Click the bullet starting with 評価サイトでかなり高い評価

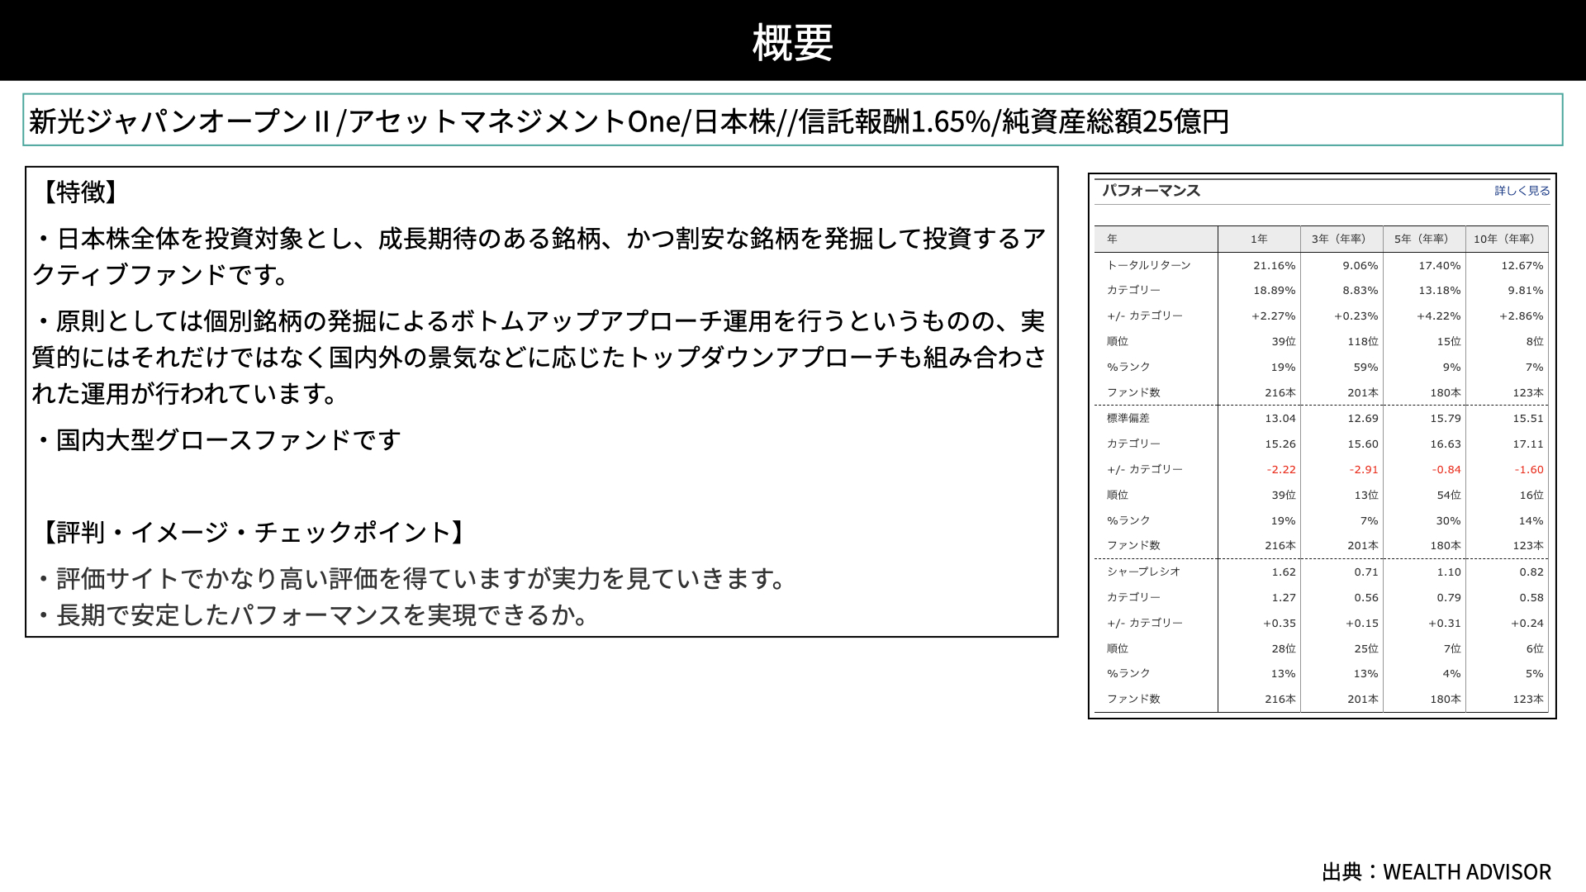(x=411, y=578)
